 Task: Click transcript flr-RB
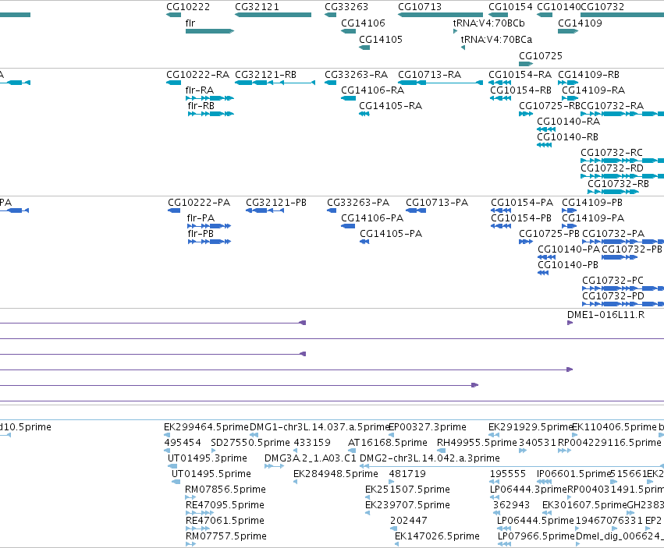pos(201,106)
